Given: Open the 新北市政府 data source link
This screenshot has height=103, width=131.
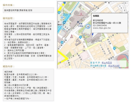Looking at the screenshot, I should [107, 63].
